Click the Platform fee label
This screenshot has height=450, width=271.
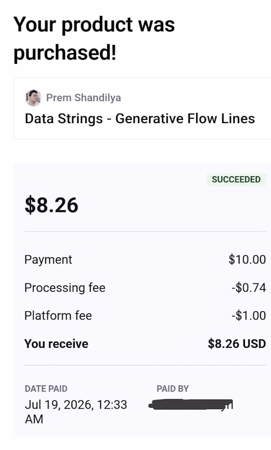coord(58,315)
